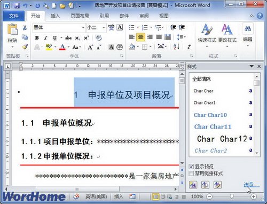The width and height of the screenshot is (267, 204).
Task: Click the Cut scissors icon
Action: point(25,27)
